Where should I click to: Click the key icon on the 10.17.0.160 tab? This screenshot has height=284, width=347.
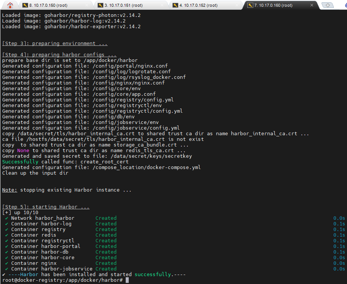pyautogui.click(x=250, y=5)
